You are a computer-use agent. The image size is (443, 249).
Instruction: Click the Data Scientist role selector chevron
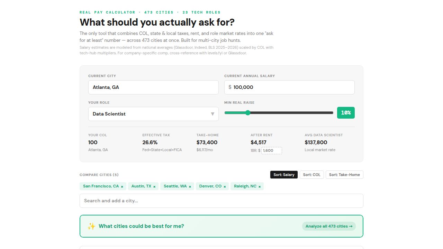click(x=213, y=114)
